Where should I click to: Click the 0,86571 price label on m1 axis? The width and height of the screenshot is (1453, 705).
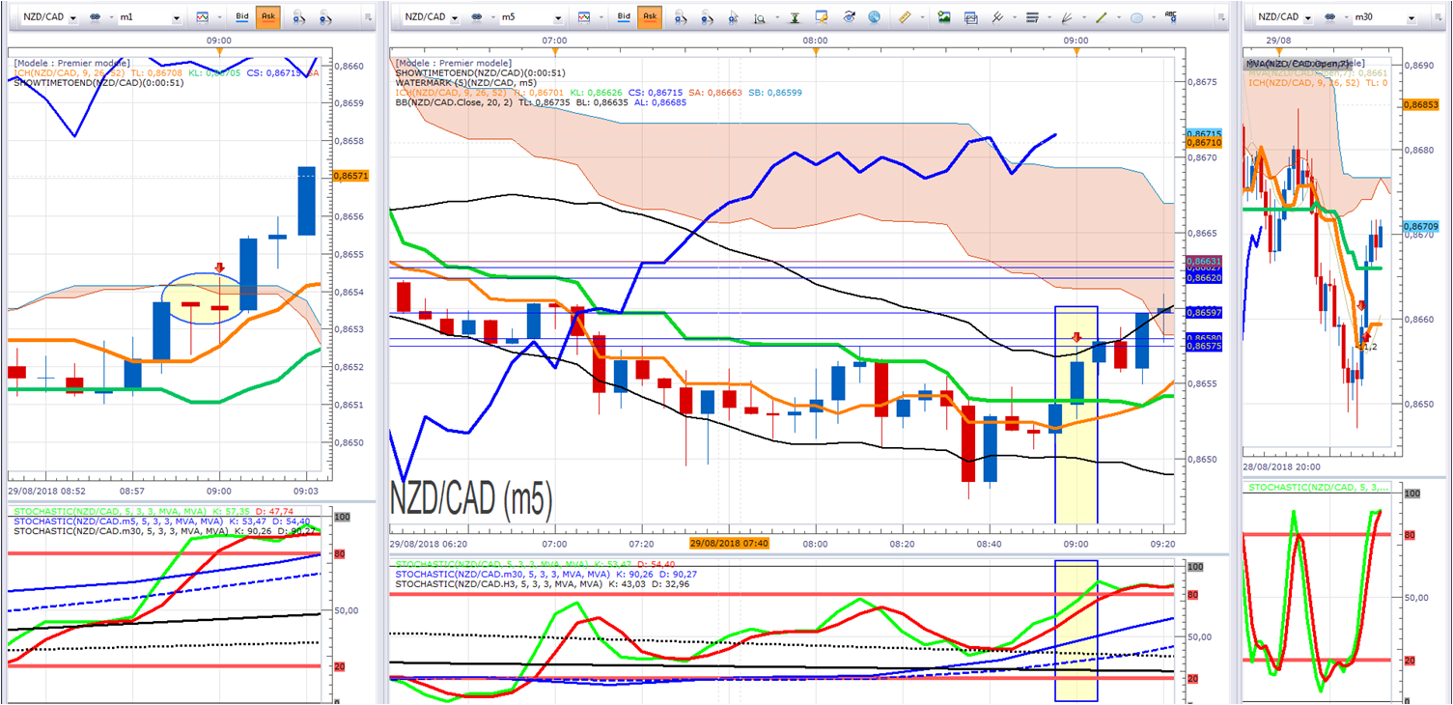click(350, 176)
